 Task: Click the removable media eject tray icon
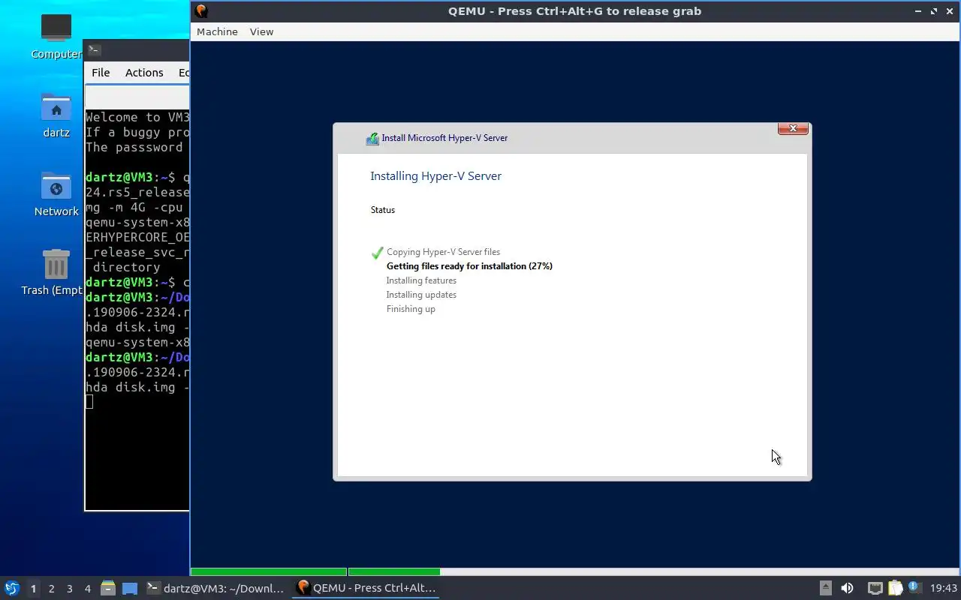[825, 588]
